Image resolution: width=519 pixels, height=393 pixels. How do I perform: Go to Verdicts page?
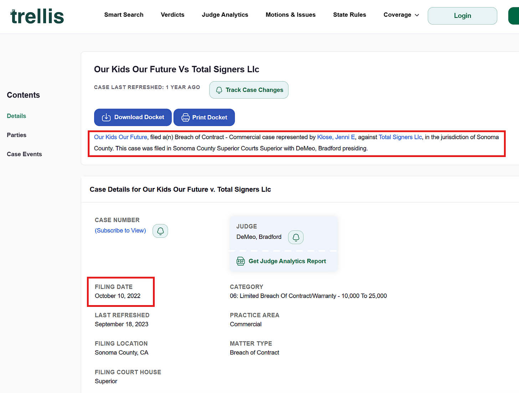pyautogui.click(x=173, y=15)
